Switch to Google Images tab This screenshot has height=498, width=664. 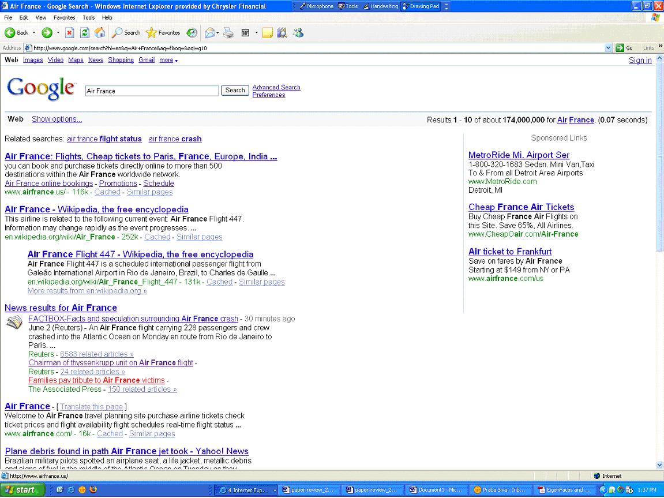pyautogui.click(x=33, y=60)
